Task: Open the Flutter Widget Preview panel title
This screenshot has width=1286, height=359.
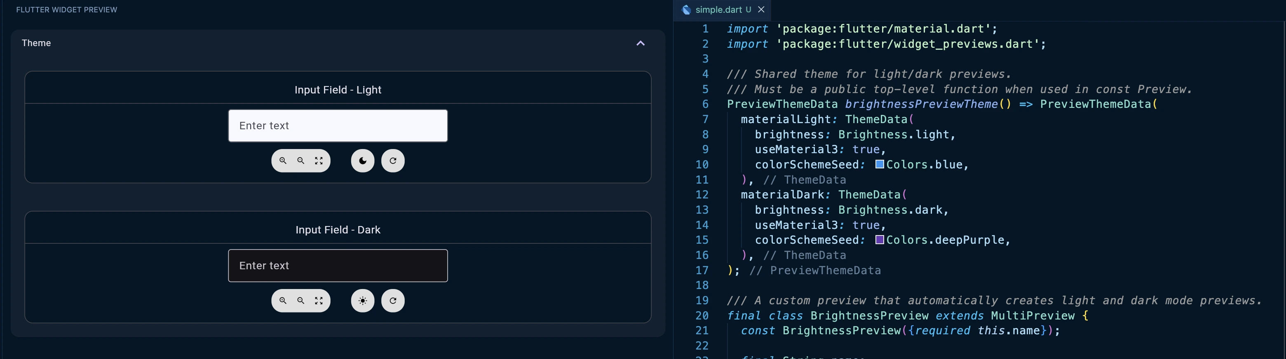Action: click(x=66, y=10)
